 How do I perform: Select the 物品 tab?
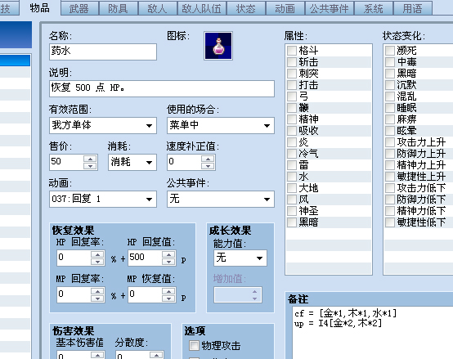39,8
